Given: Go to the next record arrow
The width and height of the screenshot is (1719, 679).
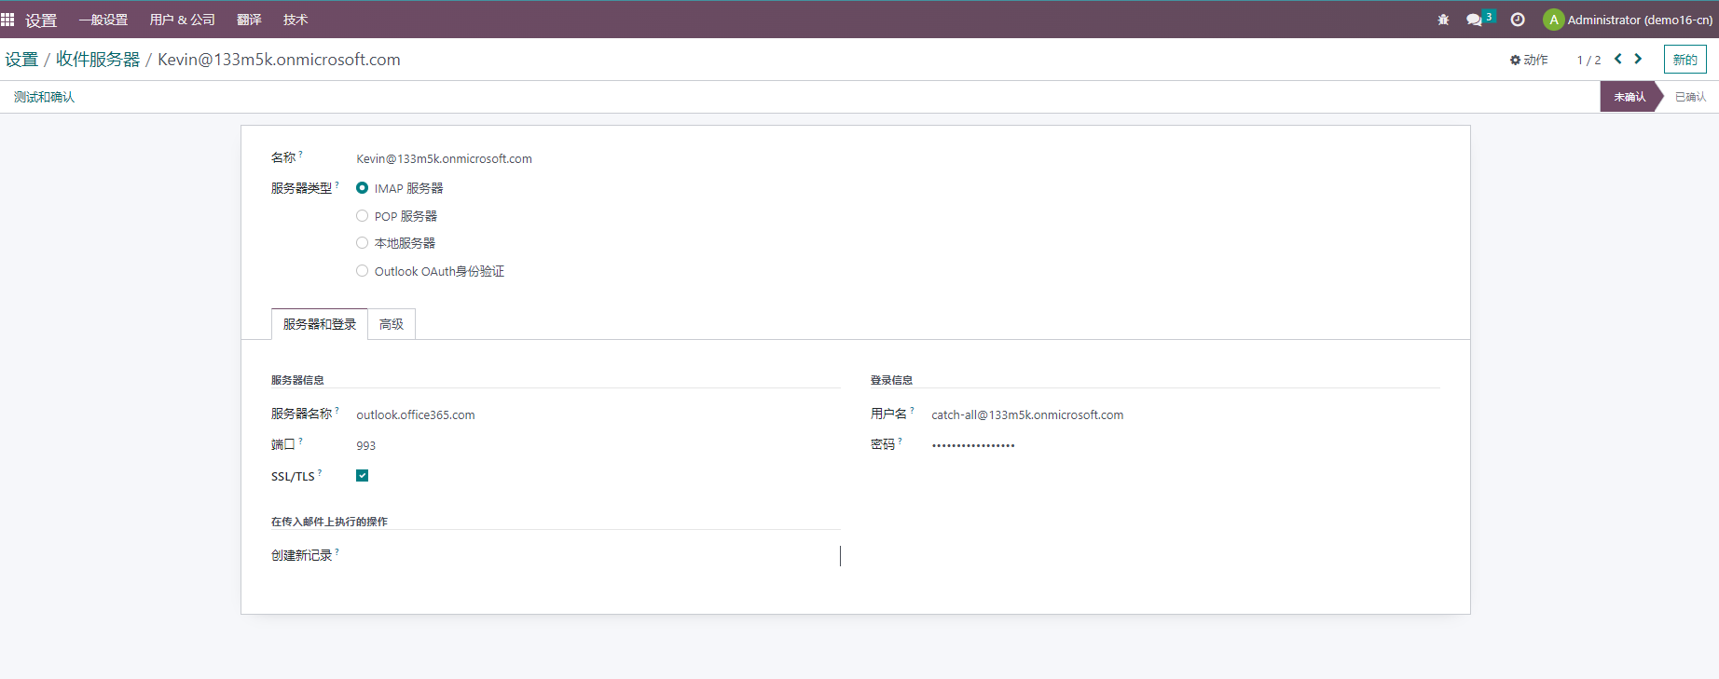Looking at the screenshot, I should point(1638,59).
